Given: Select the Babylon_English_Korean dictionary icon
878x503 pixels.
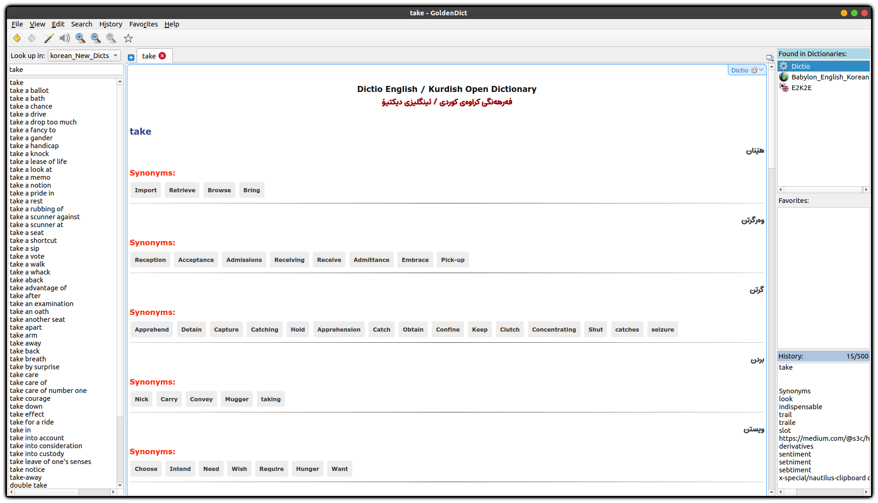Looking at the screenshot, I should coord(784,77).
